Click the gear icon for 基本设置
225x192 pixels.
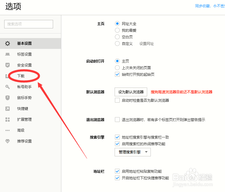click(x=8, y=43)
